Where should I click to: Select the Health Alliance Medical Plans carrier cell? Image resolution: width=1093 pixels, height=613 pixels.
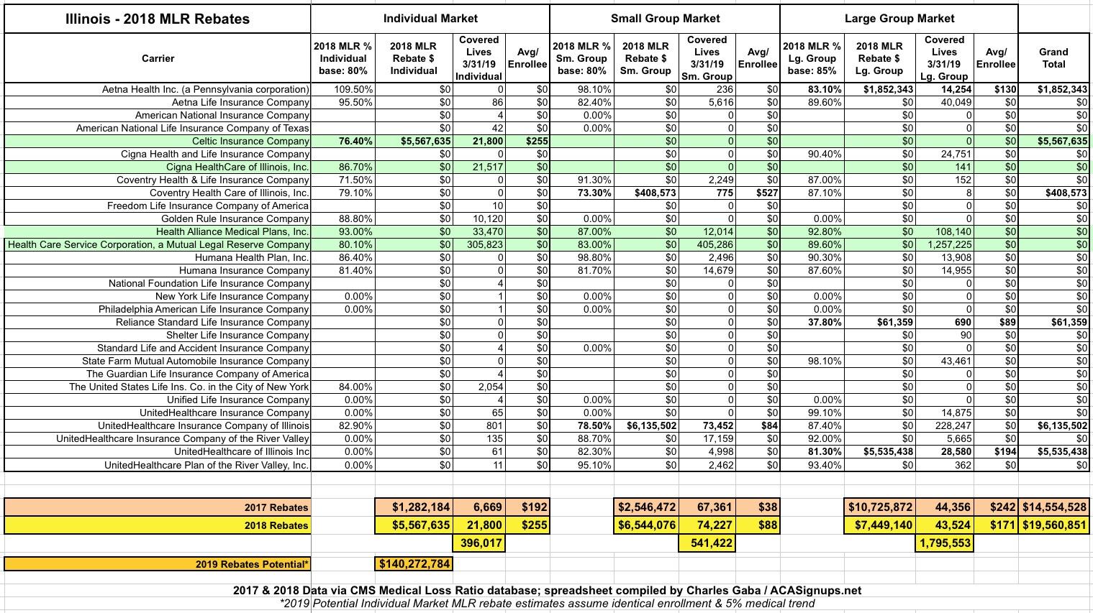(232, 231)
